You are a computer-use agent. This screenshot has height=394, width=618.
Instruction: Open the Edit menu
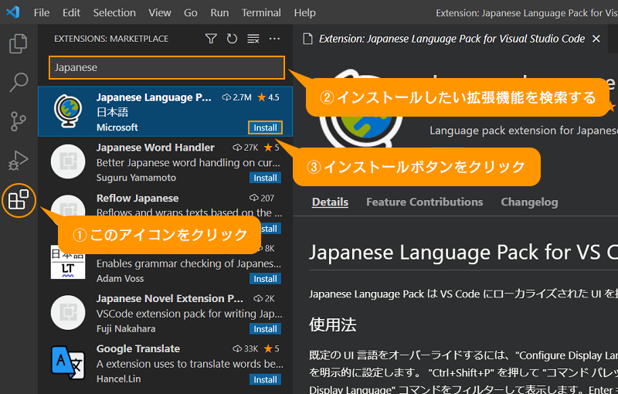(71, 12)
